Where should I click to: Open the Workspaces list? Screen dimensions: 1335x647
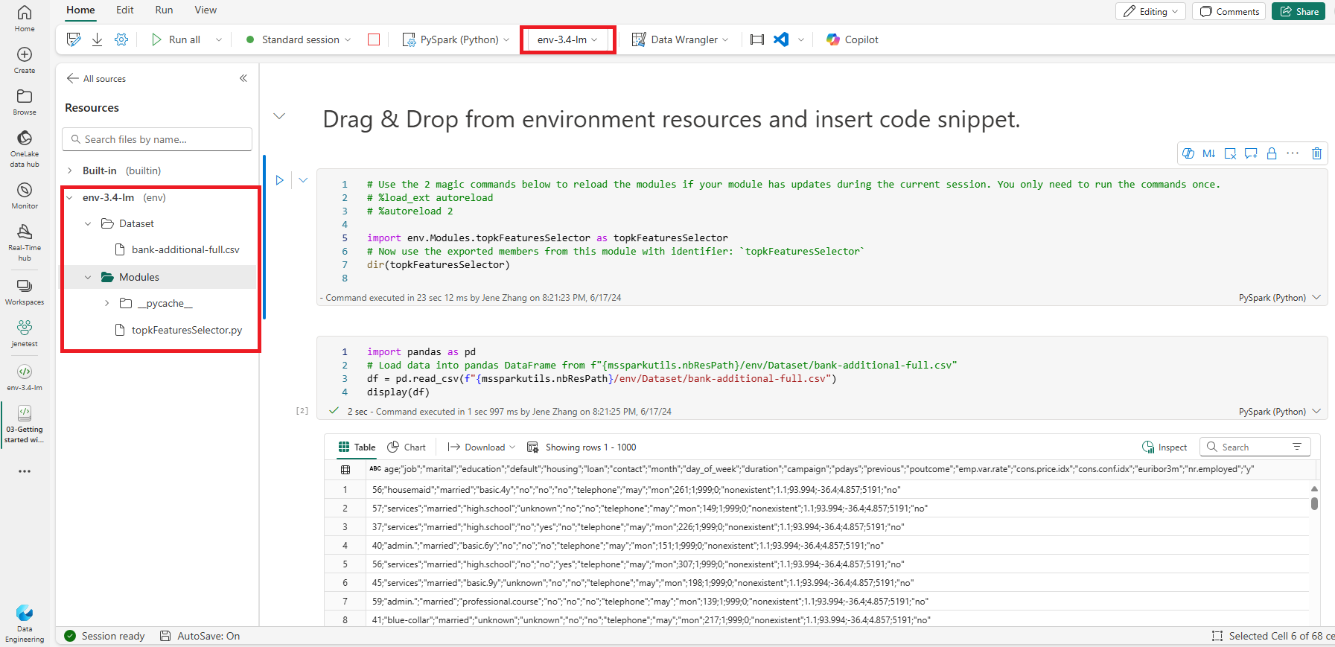click(25, 292)
